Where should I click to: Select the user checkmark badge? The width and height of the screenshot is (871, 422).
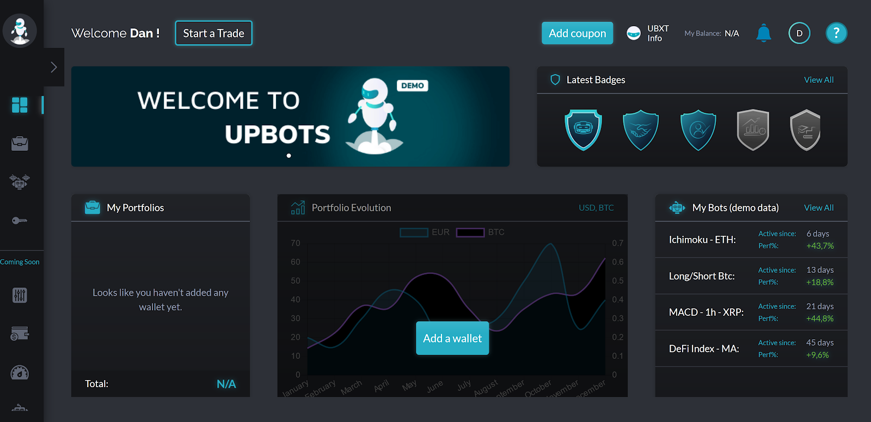698,130
